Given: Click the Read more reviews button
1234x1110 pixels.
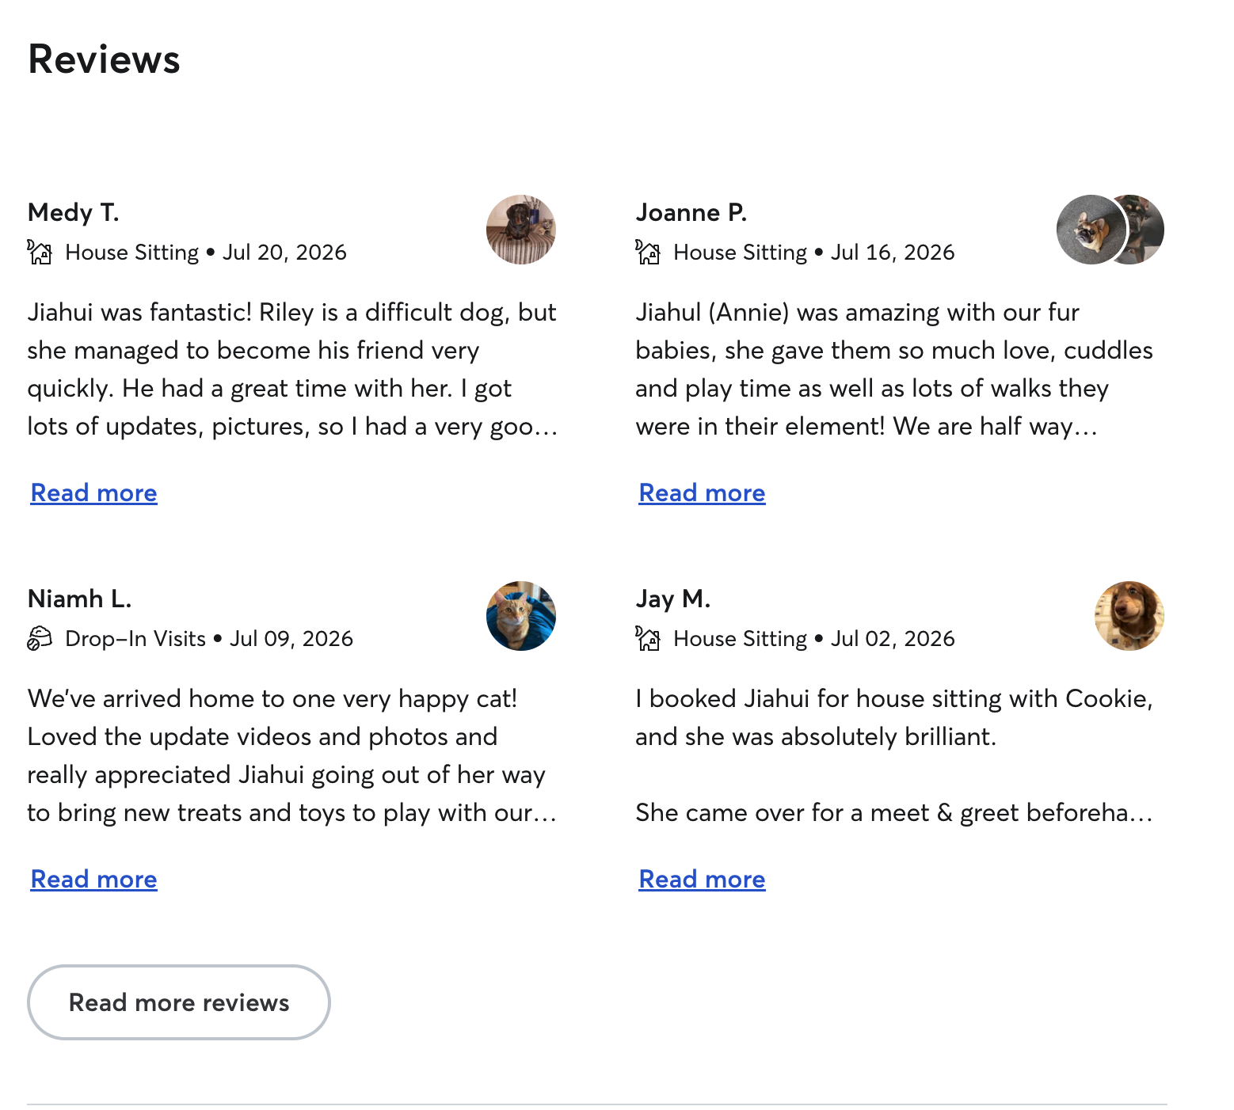Looking at the screenshot, I should tap(179, 1002).
